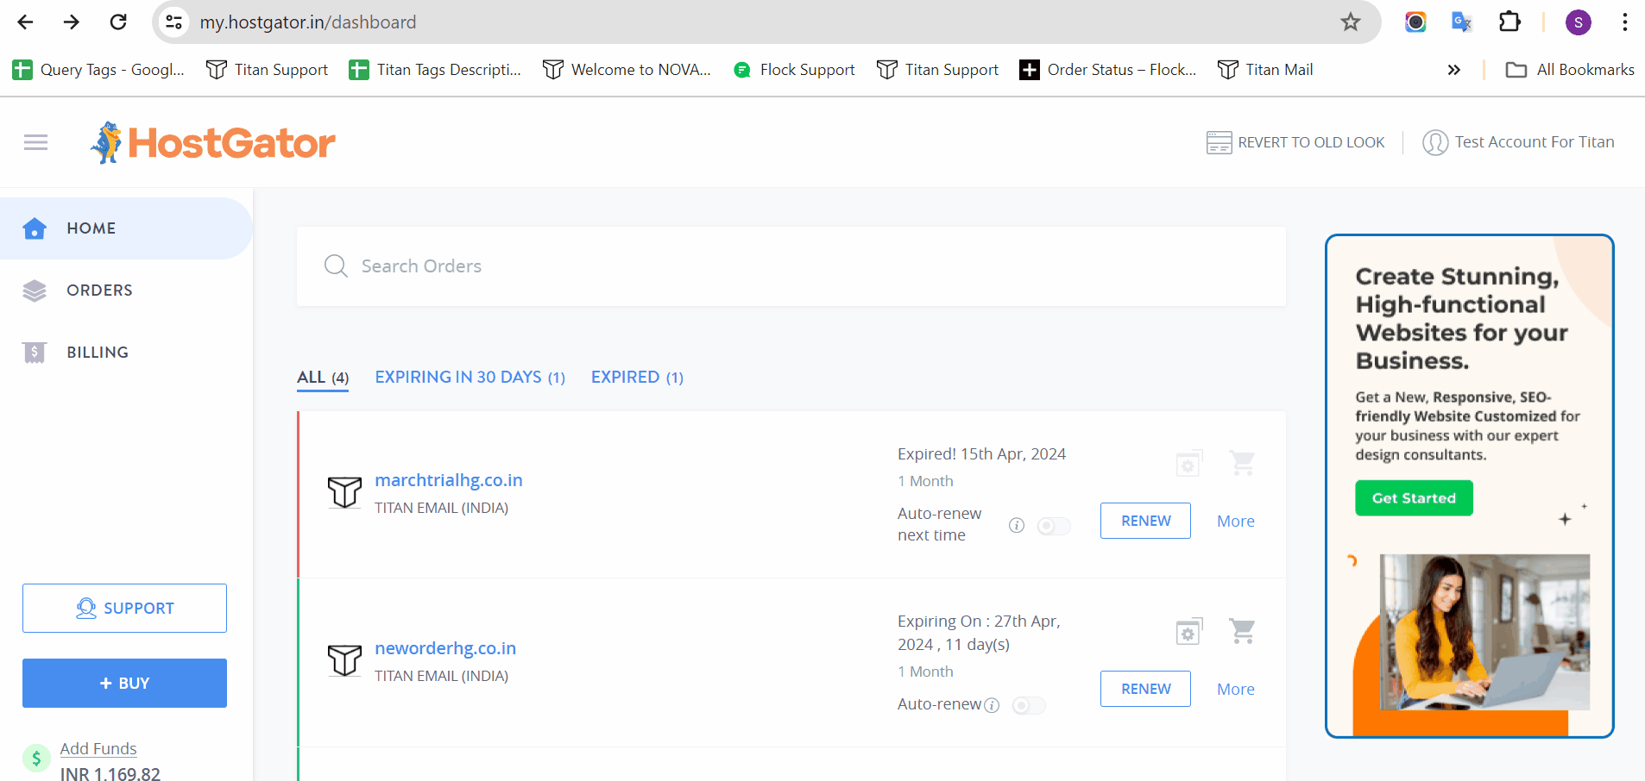The height and width of the screenshot is (781, 1645).
Task: Open the Chrome three-dot menu
Action: coord(1624,22)
